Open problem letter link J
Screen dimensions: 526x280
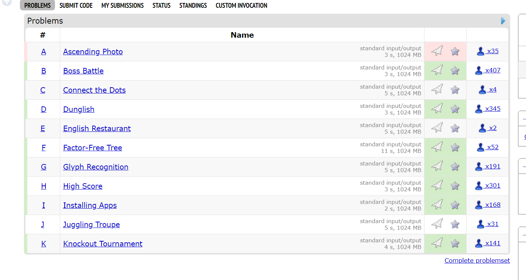coord(43,225)
